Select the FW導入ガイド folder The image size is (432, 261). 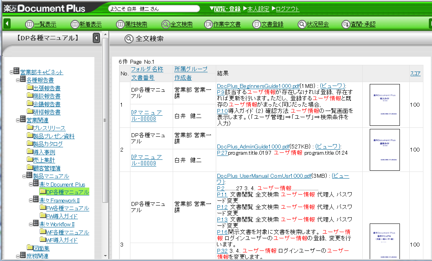(62, 216)
